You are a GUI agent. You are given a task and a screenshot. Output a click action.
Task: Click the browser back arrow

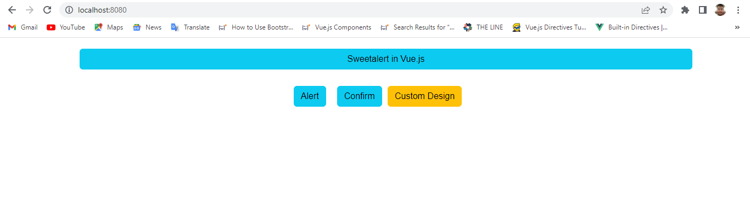pos(12,10)
